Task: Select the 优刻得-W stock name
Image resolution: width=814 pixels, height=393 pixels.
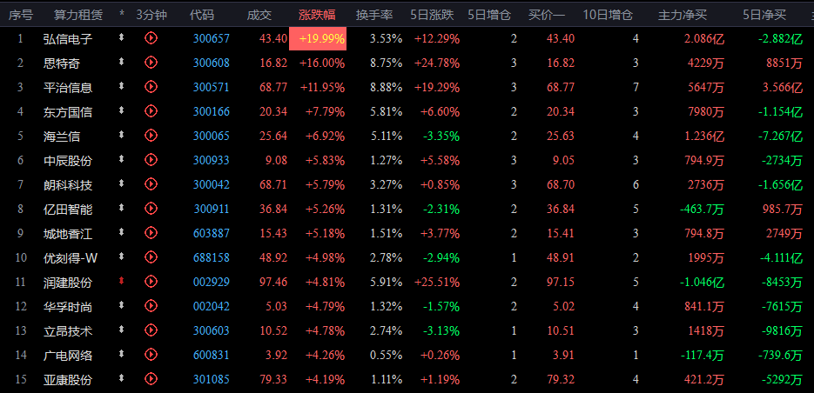Action: coord(71,257)
